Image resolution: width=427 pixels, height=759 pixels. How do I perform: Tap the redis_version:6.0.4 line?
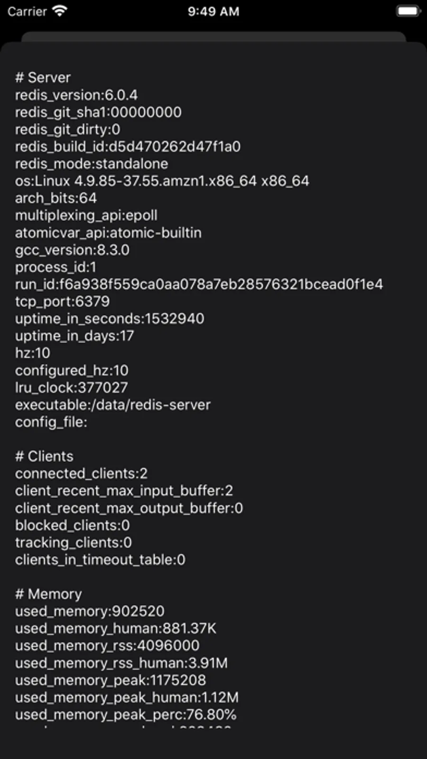pos(76,95)
